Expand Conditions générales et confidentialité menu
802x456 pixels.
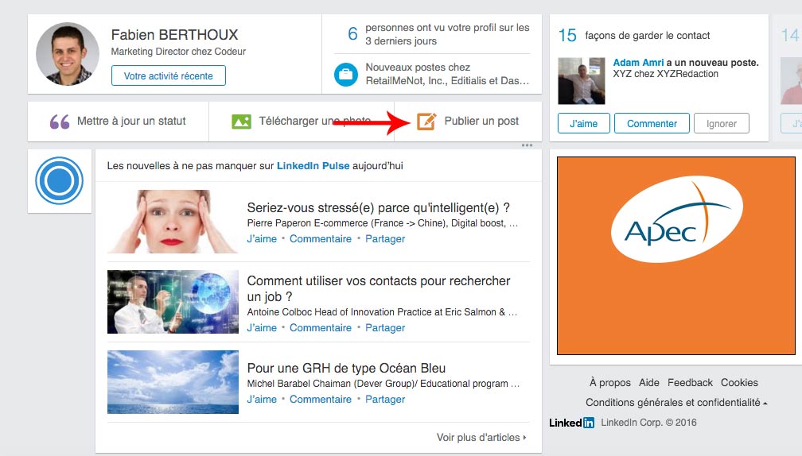(x=676, y=403)
